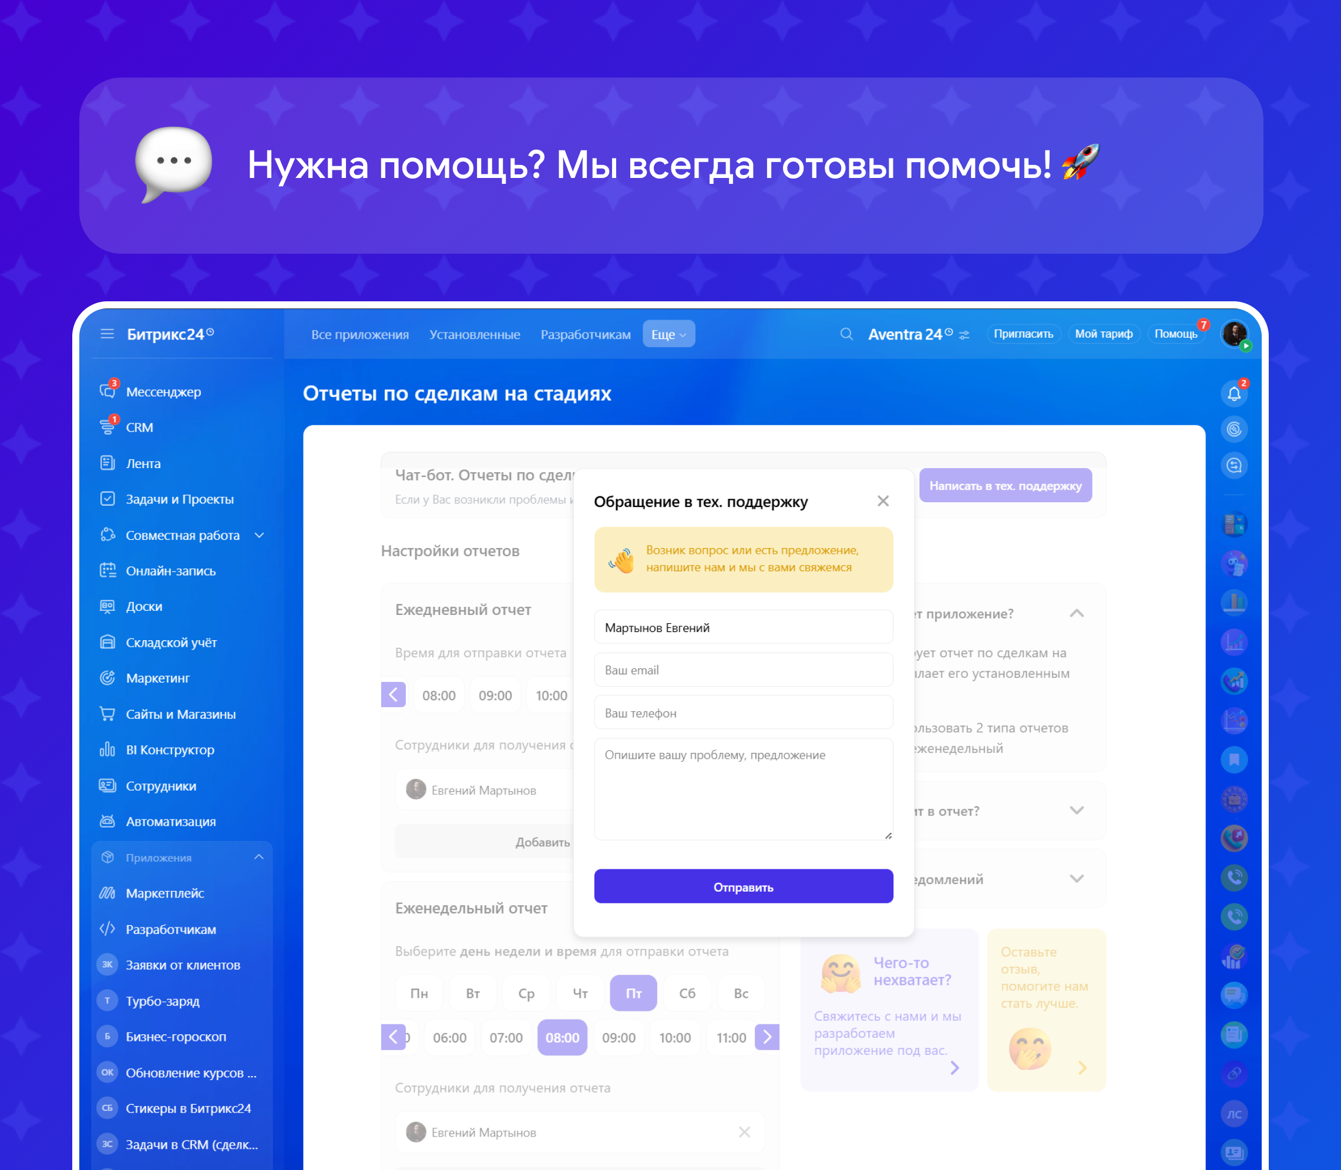Select Friday day toggle
This screenshot has width=1341, height=1170.
pyautogui.click(x=633, y=993)
